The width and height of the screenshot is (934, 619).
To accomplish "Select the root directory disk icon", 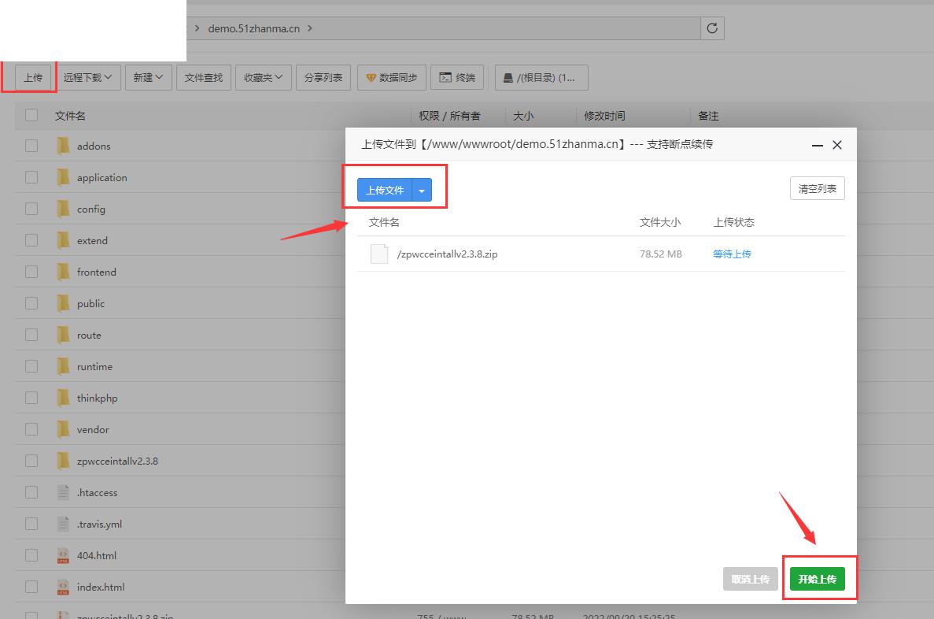I will pyautogui.click(x=509, y=77).
